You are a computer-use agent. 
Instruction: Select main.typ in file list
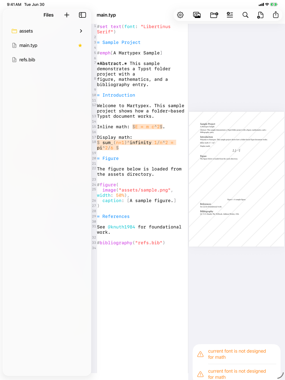coord(47,45)
